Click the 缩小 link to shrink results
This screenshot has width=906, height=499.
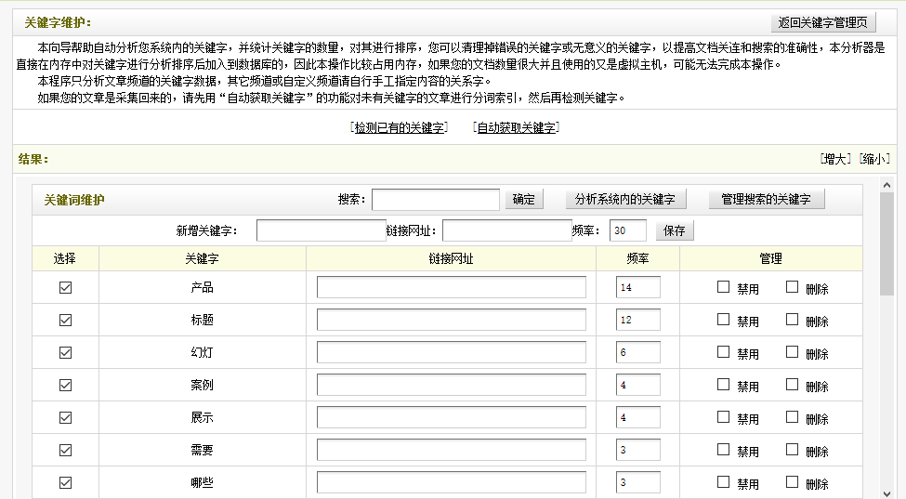pyautogui.click(x=874, y=159)
